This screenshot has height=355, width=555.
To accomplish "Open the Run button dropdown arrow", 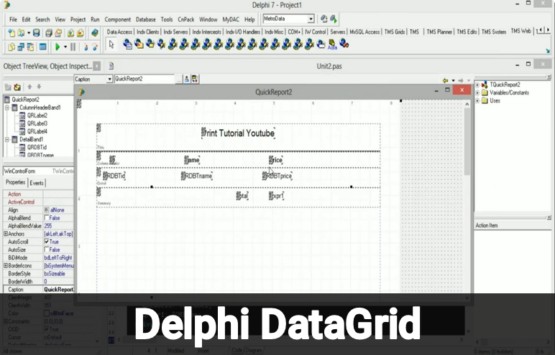I will 65,47.
